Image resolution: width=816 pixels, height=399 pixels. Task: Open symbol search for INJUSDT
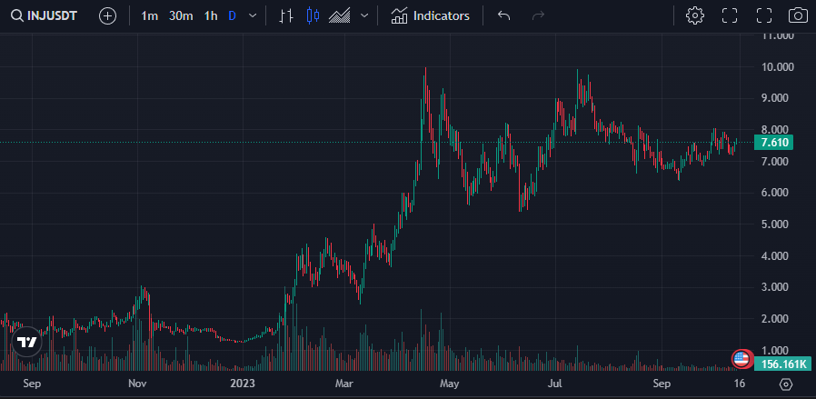pos(45,15)
